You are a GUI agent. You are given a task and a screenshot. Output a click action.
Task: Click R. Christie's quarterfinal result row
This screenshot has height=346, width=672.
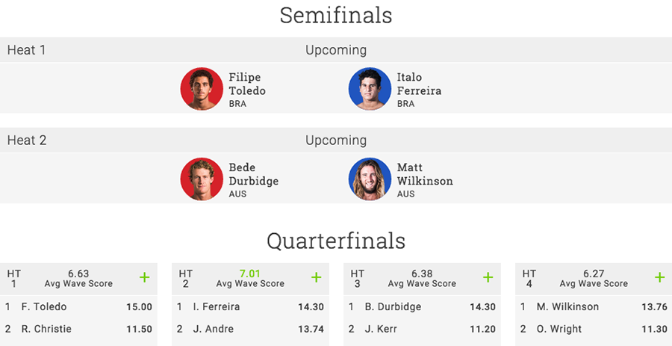[78, 329]
